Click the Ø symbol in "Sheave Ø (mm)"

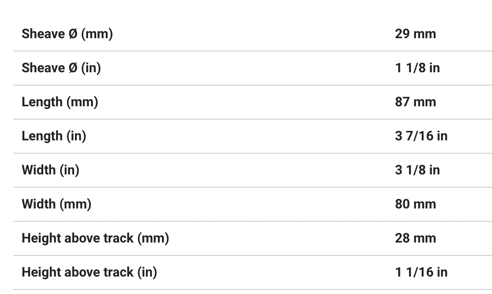click(x=73, y=34)
